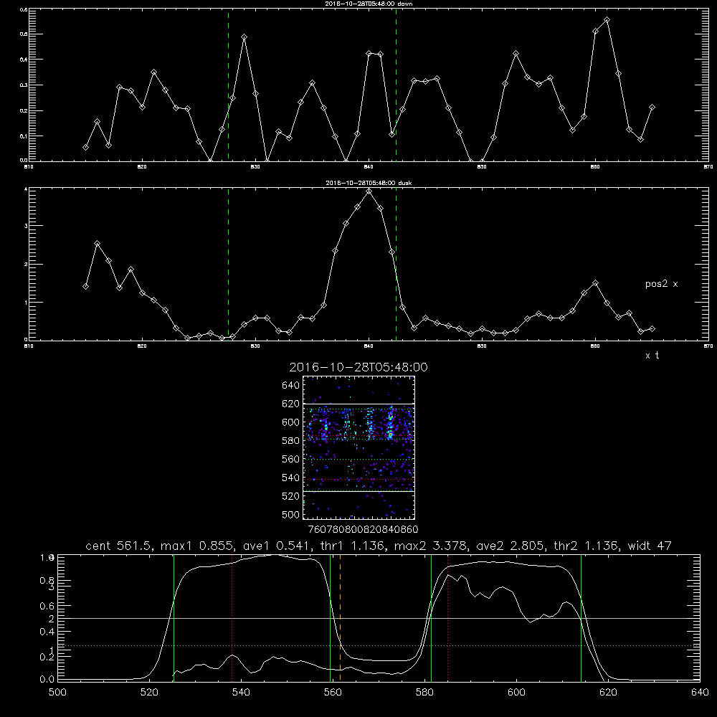Screen dimensions: 717x717
Task: Click the last diamond marker of the dawn curve
Action: point(652,108)
